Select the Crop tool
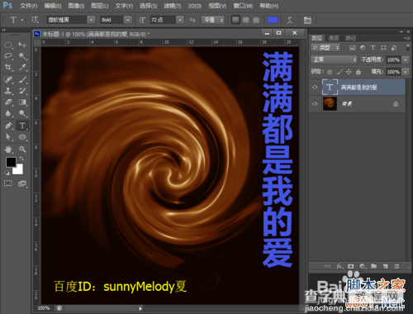 point(8,67)
